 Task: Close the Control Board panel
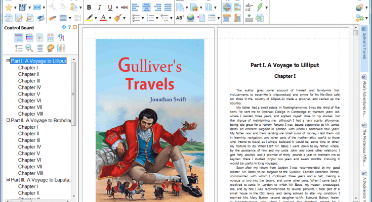pyautogui.click(x=75, y=27)
